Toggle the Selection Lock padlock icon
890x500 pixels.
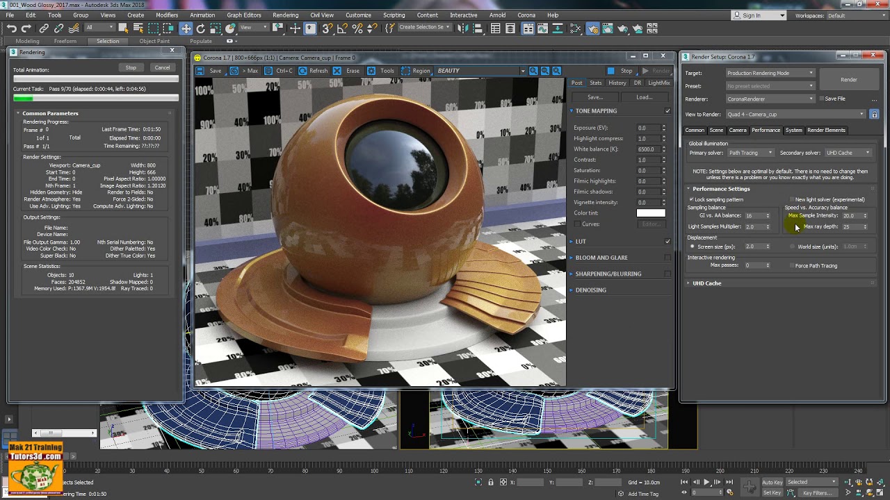tap(491, 482)
